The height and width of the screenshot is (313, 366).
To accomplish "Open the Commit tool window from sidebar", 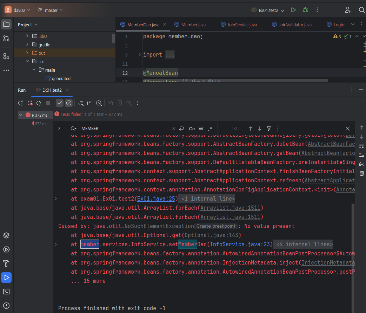I will pyautogui.click(x=6, y=38).
